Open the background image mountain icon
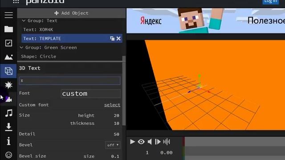 click(8, 57)
